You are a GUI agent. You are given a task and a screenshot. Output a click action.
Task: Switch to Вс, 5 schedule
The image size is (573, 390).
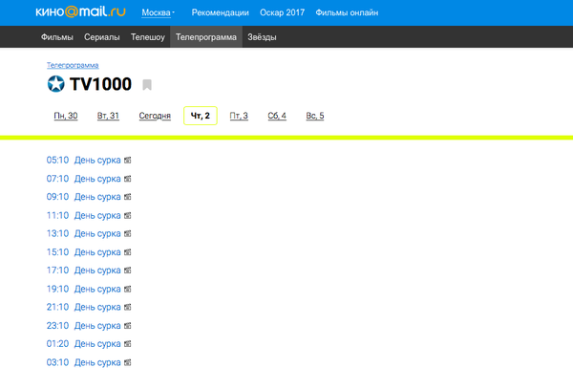click(x=315, y=116)
